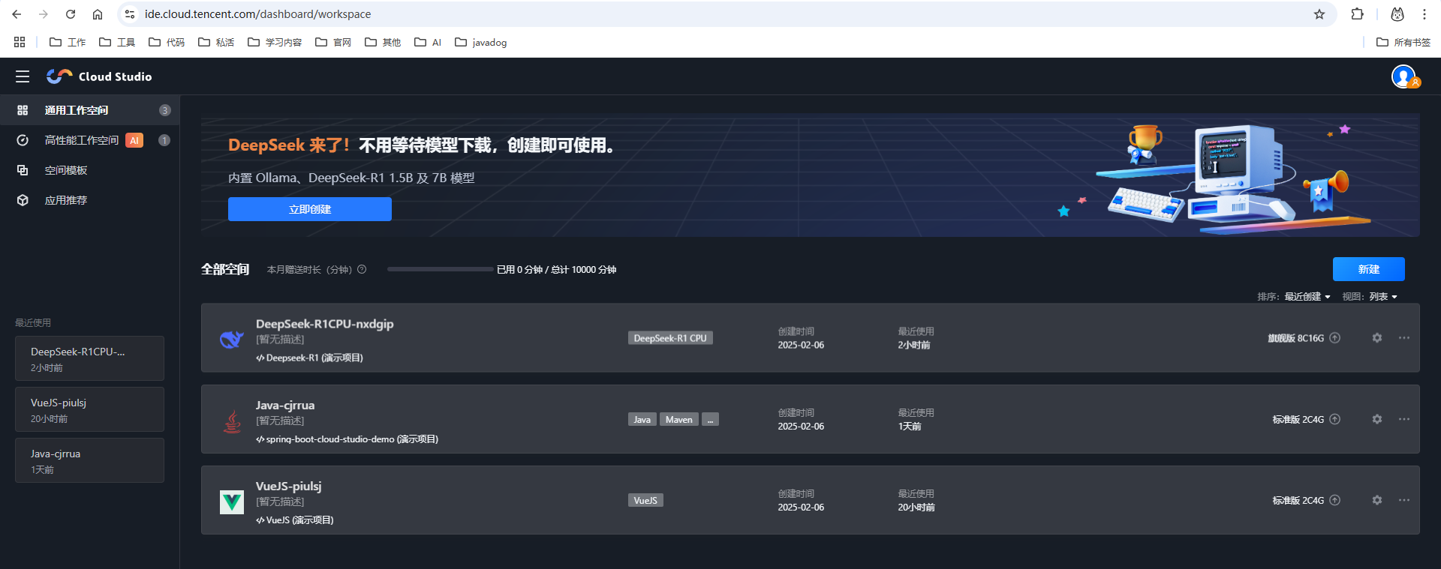Viewport: 1441px width, 569px height.
Task: Click the orange AI badge
Action: [134, 140]
